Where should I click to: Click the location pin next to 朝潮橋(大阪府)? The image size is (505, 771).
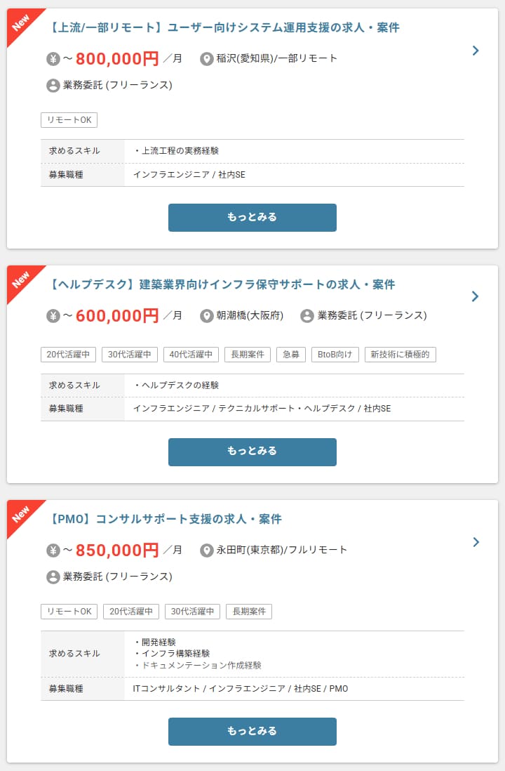(207, 316)
